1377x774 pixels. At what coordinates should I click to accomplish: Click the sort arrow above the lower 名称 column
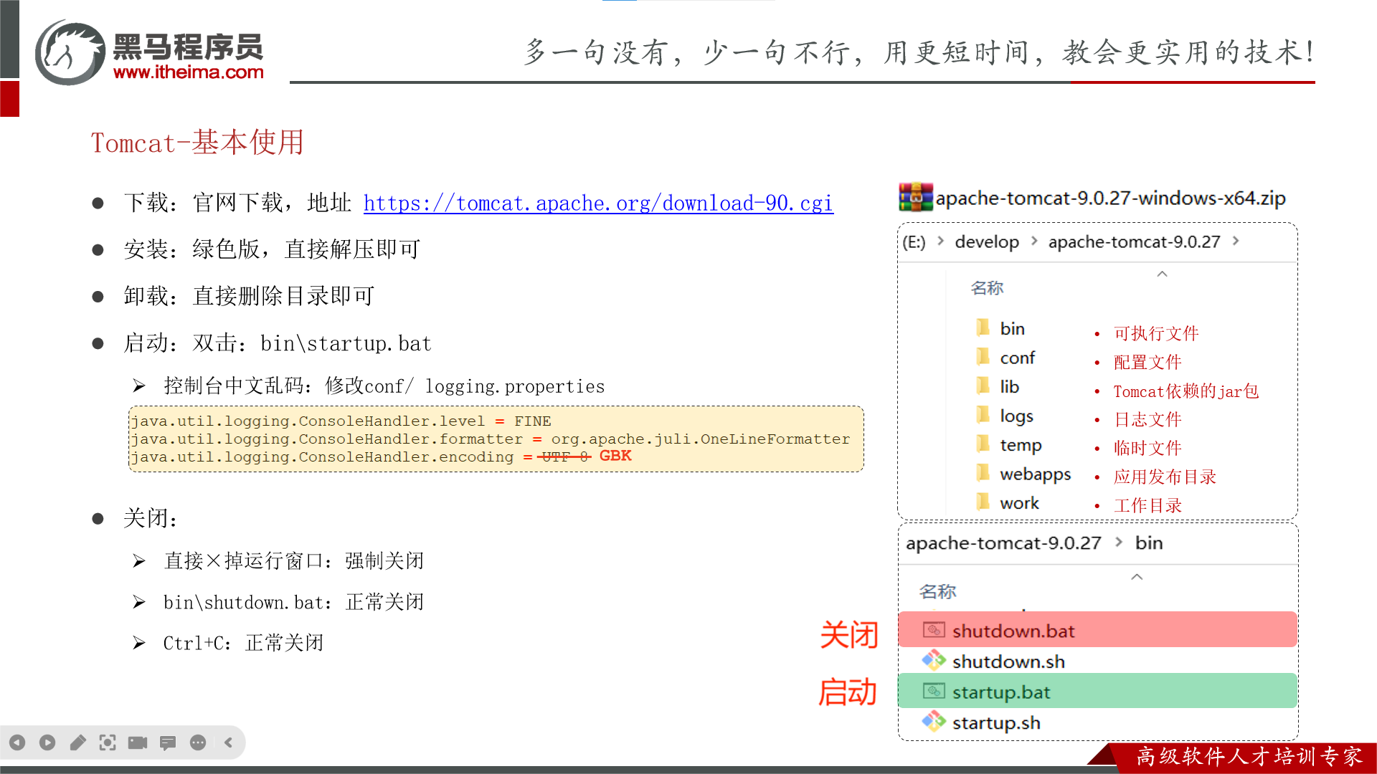1137,577
